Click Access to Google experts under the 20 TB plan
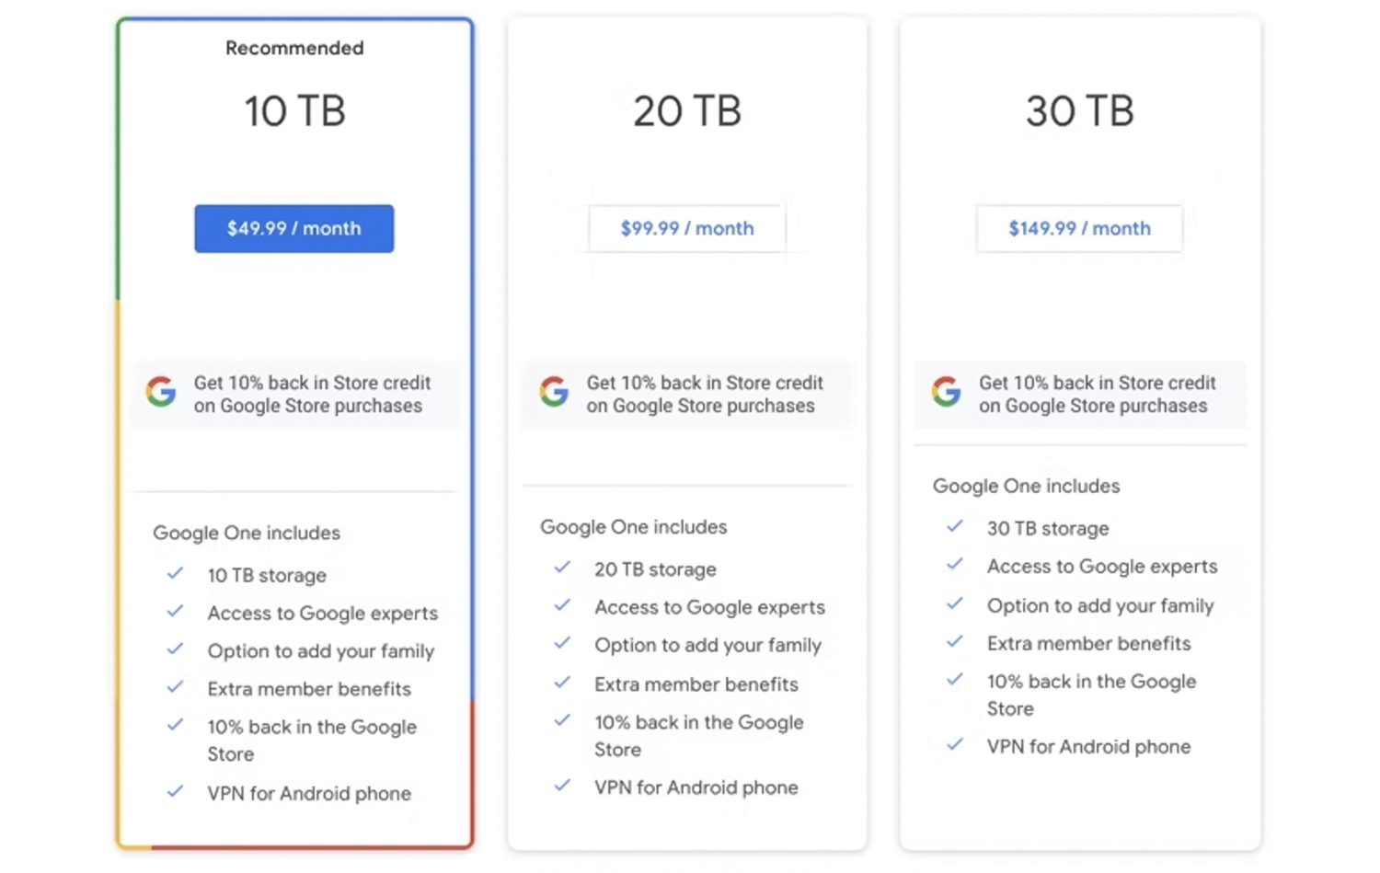Image resolution: width=1380 pixels, height=873 pixels. point(709,607)
